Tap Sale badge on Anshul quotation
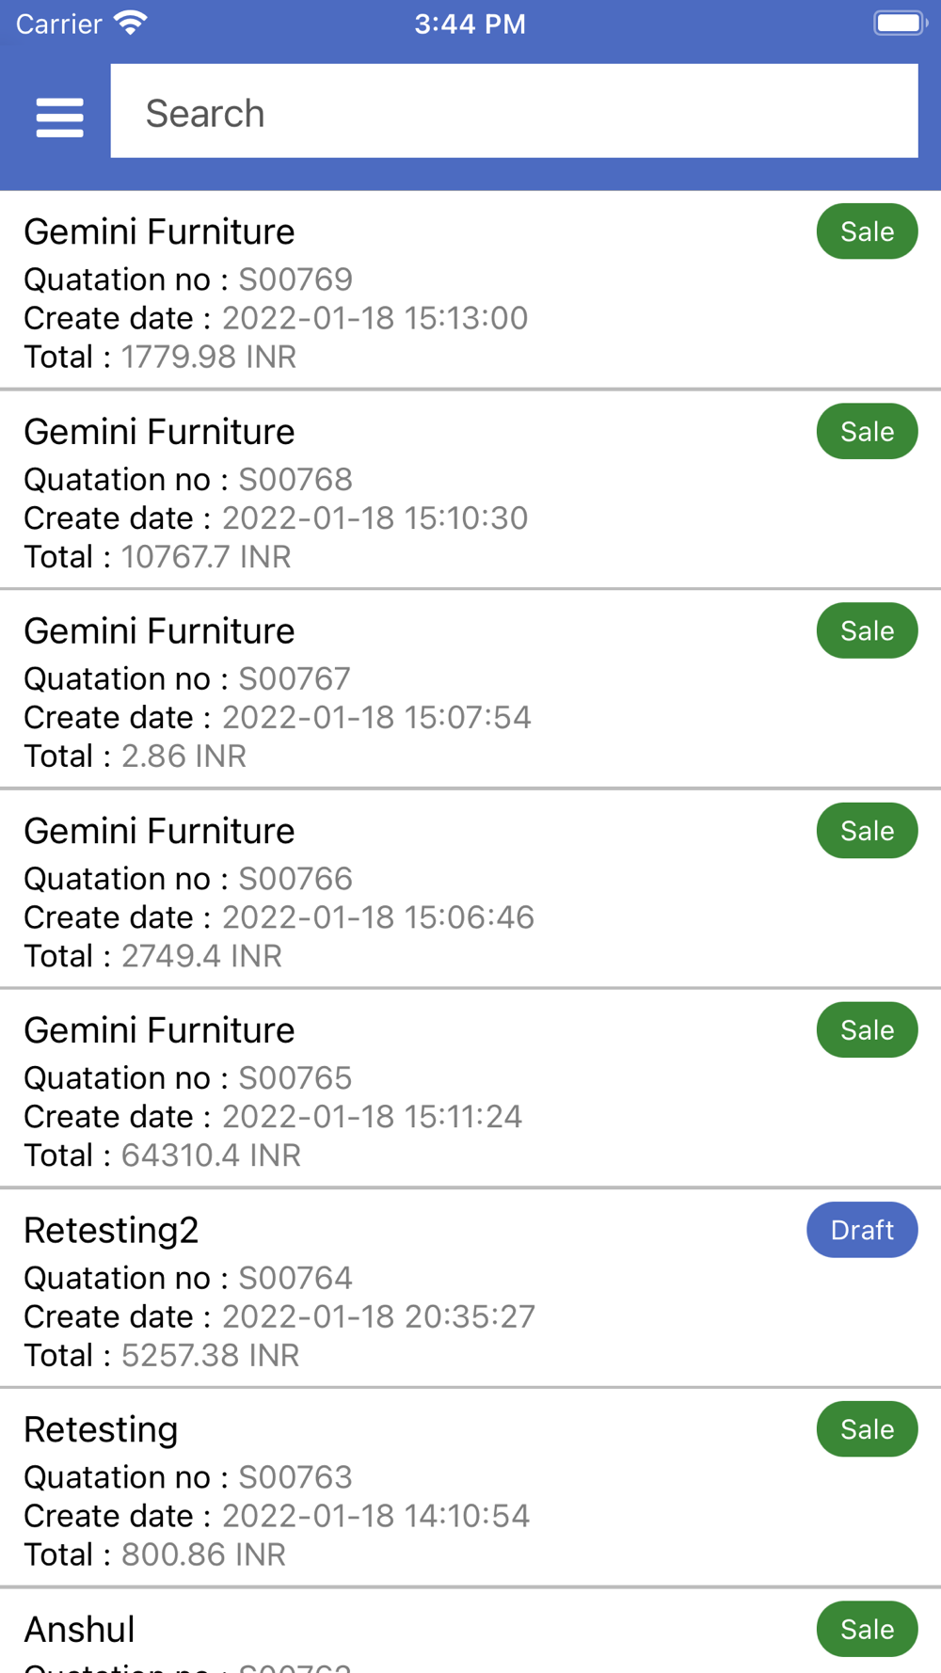Screen dimensions: 941x1673 tap(867, 1629)
